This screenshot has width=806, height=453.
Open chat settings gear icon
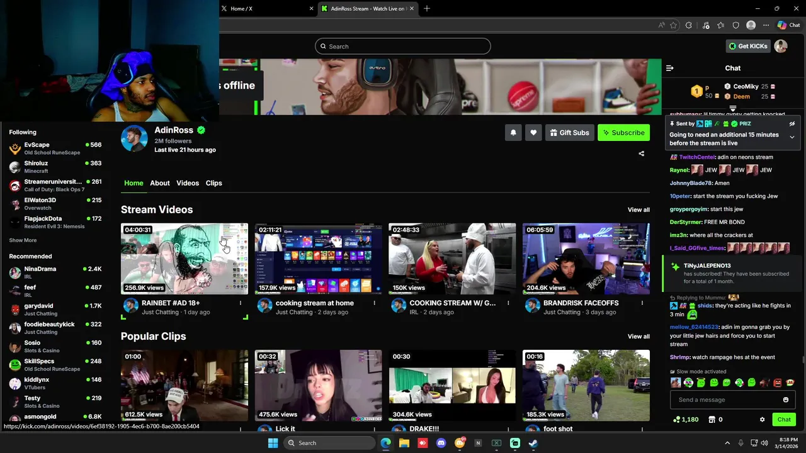[x=762, y=420]
